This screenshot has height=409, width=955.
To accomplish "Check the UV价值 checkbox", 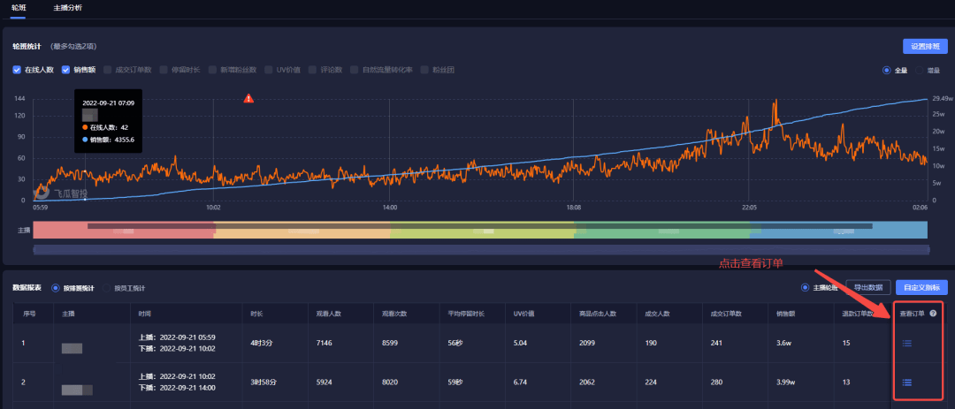I will point(269,70).
